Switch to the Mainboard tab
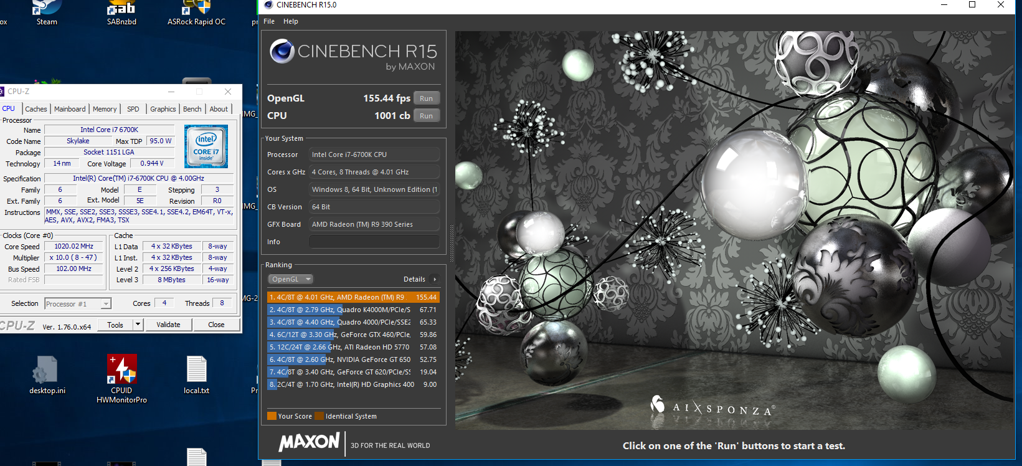Screen dimensions: 1022x466 point(70,109)
